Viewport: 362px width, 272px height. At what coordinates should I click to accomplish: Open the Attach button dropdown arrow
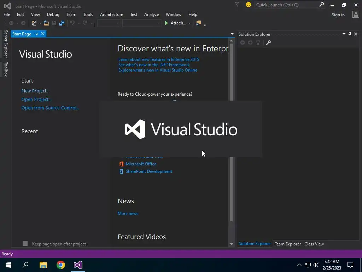click(x=189, y=23)
